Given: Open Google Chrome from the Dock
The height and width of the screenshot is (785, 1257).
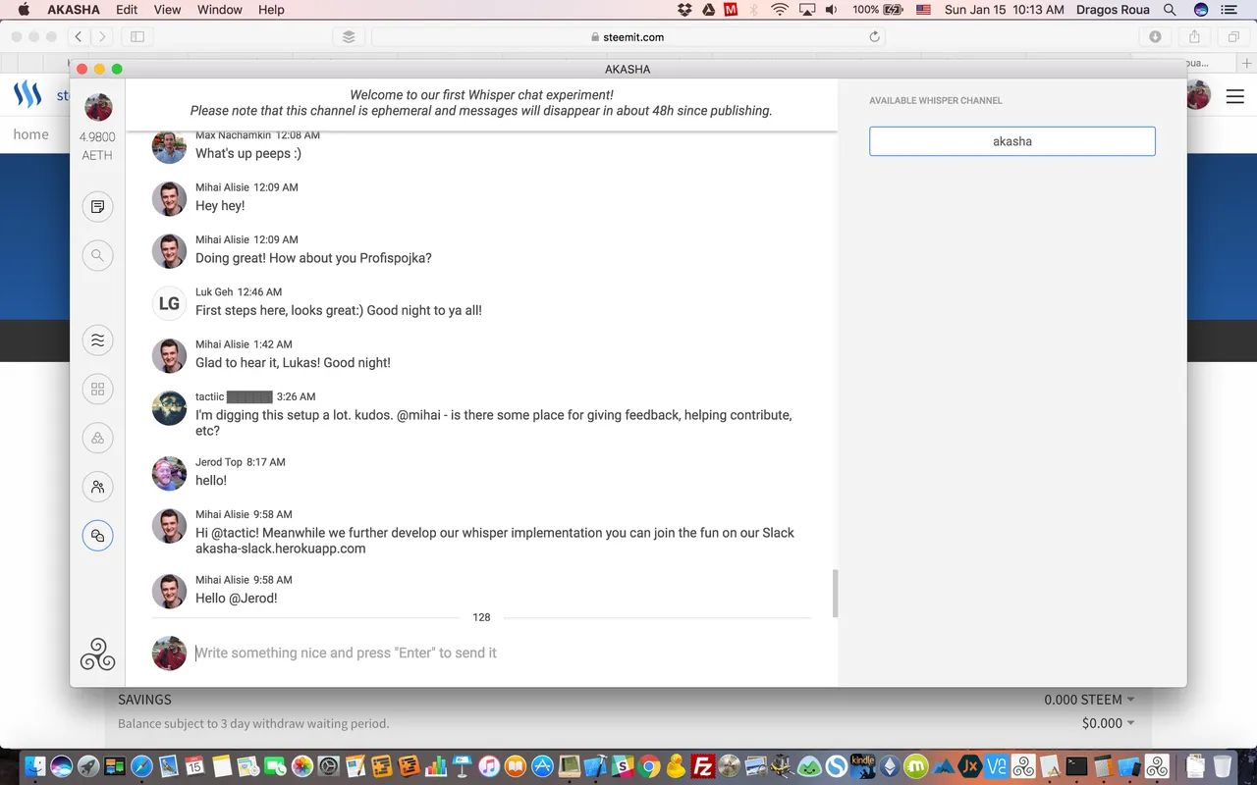Looking at the screenshot, I should [649, 766].
